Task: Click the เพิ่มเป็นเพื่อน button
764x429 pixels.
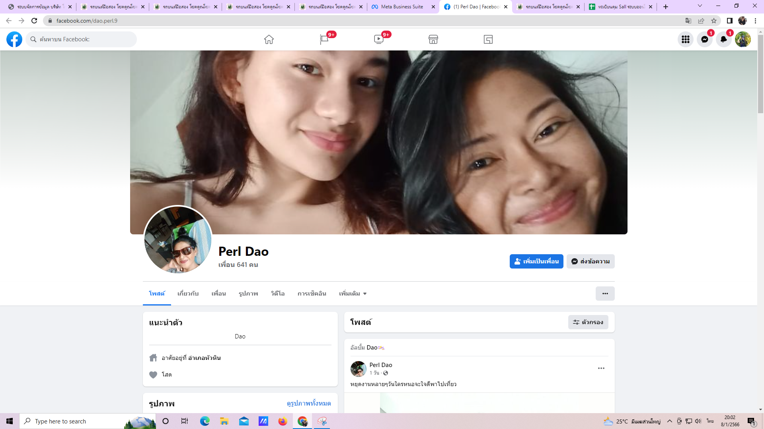Action: pyautogui.click(x=536, y=261)
